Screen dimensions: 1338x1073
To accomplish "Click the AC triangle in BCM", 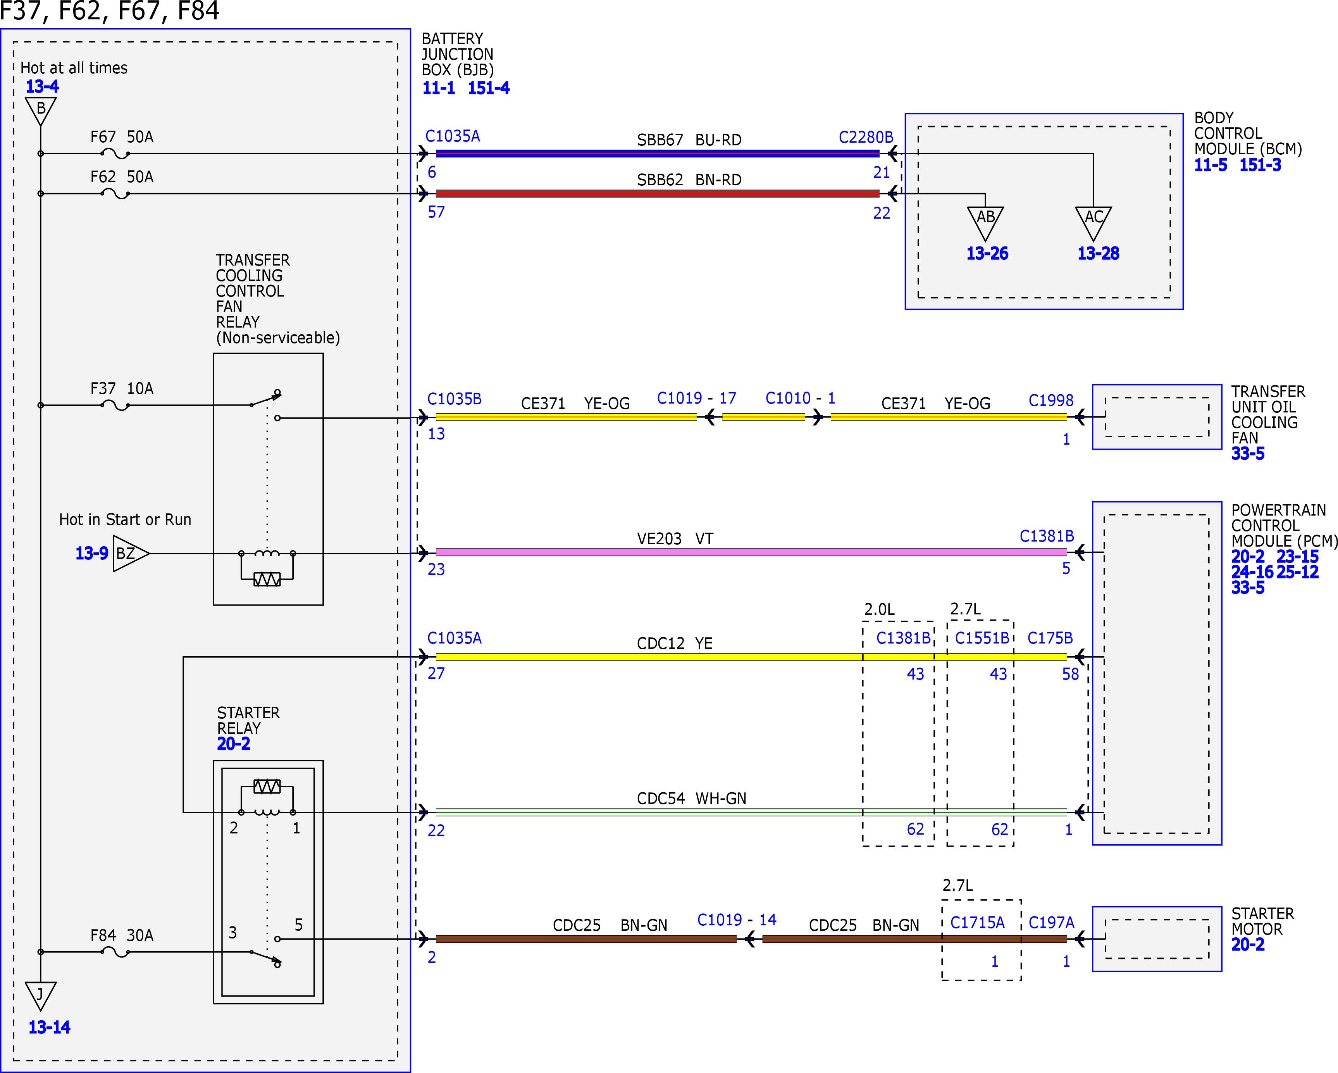I will pyautogui.click(x=1093, y=224).
